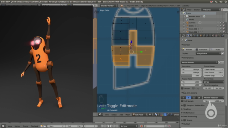Image resolution: width=228 pixels, height=128 pixels.
Task: Open the outliner Search menu
Action: coord(197,10)
